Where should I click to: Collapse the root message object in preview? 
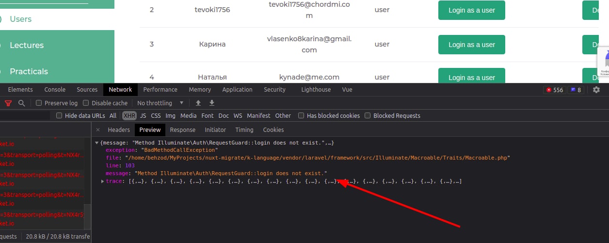pos(97,143)
